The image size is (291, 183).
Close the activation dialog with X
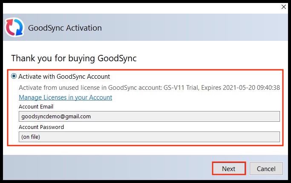pos(283,7)
